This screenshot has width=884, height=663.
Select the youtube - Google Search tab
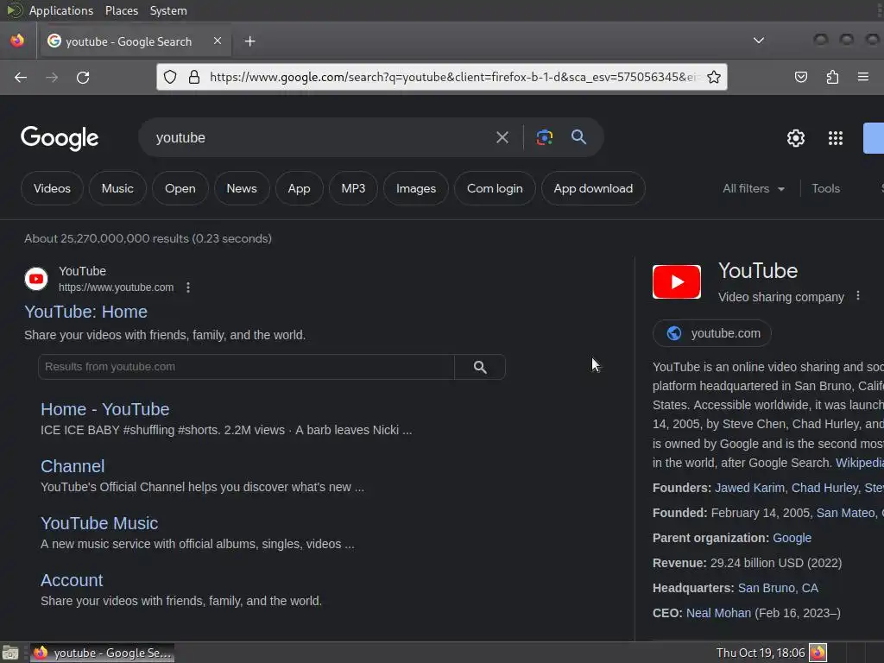point(134,41)
